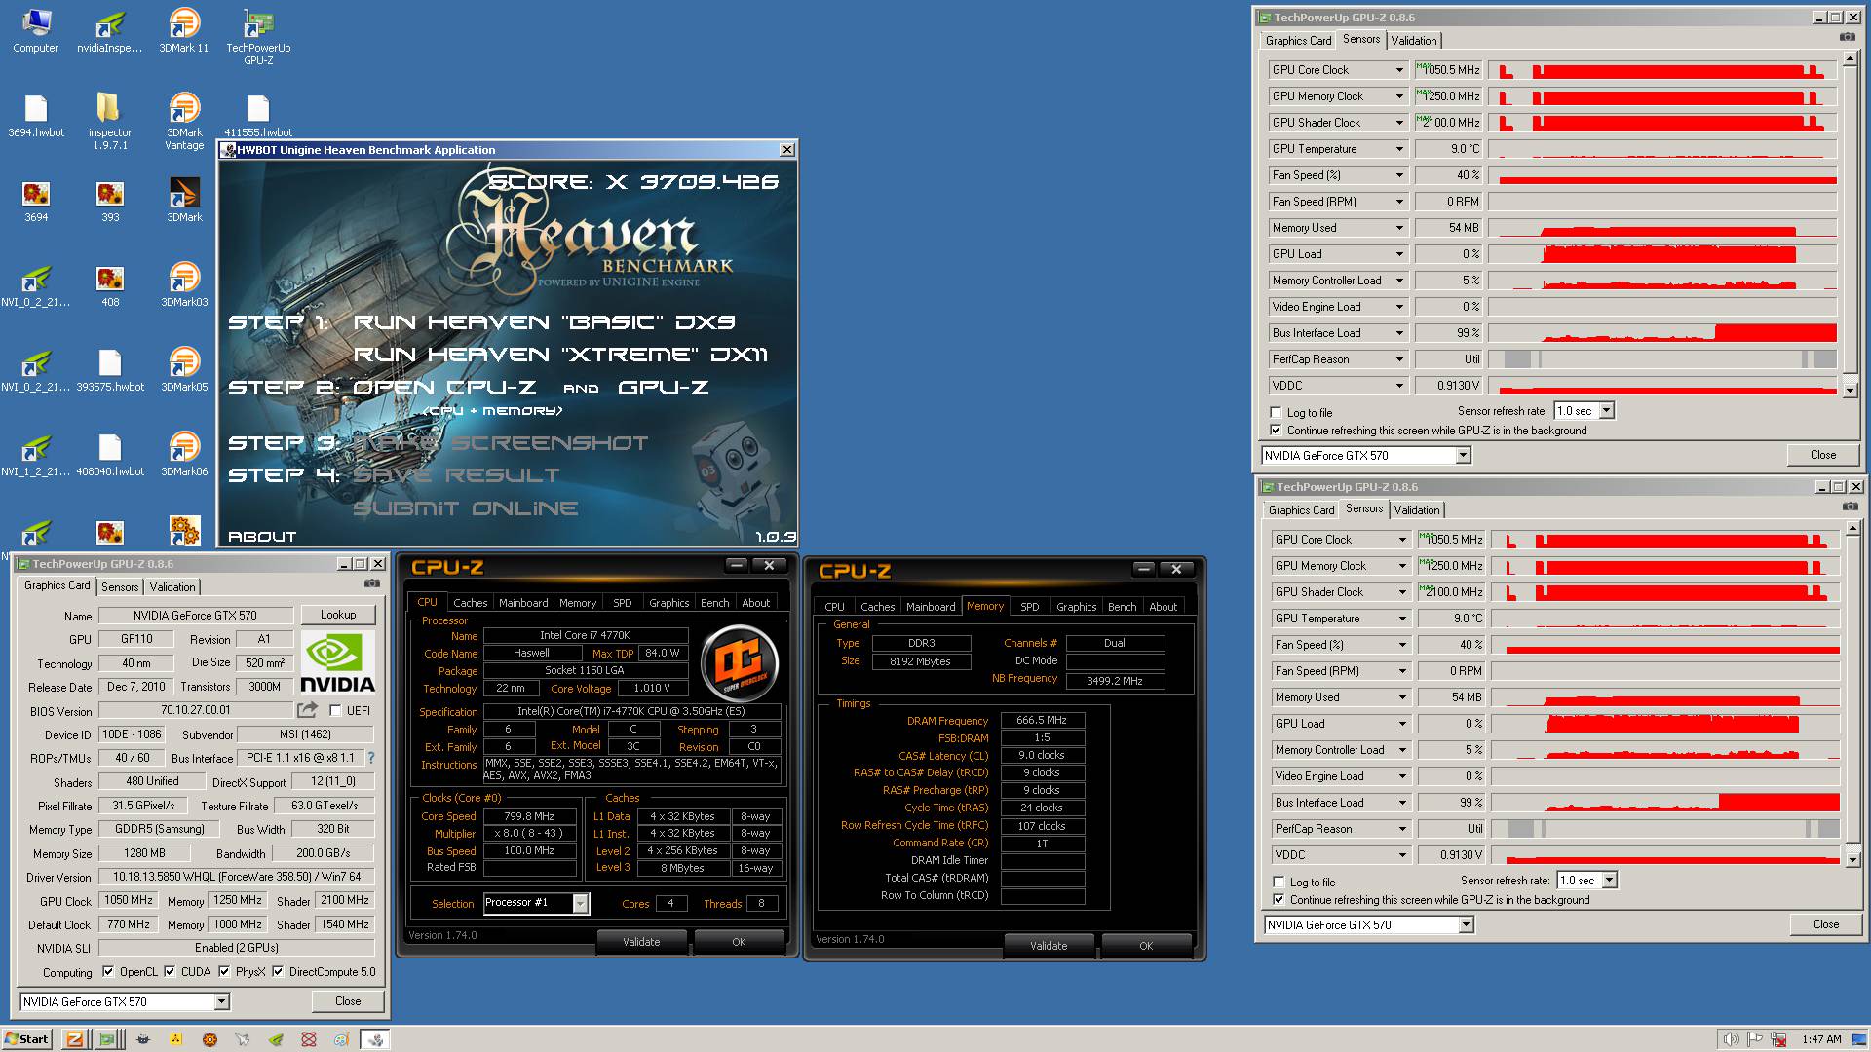Launch 3DMark03 desktop shortcut

tap(184, 285)
